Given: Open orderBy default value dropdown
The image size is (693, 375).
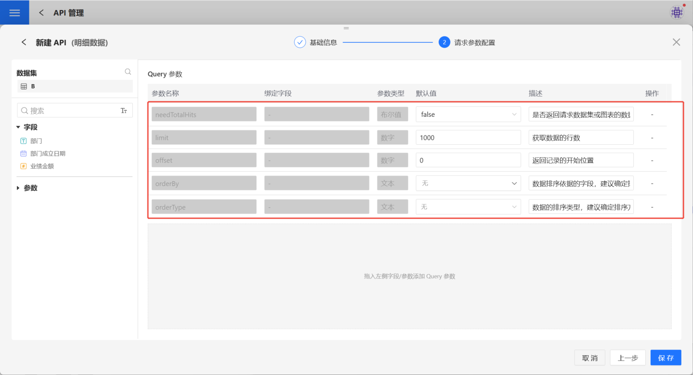Looking at the screenshot, I should click(x=468, y=183).
